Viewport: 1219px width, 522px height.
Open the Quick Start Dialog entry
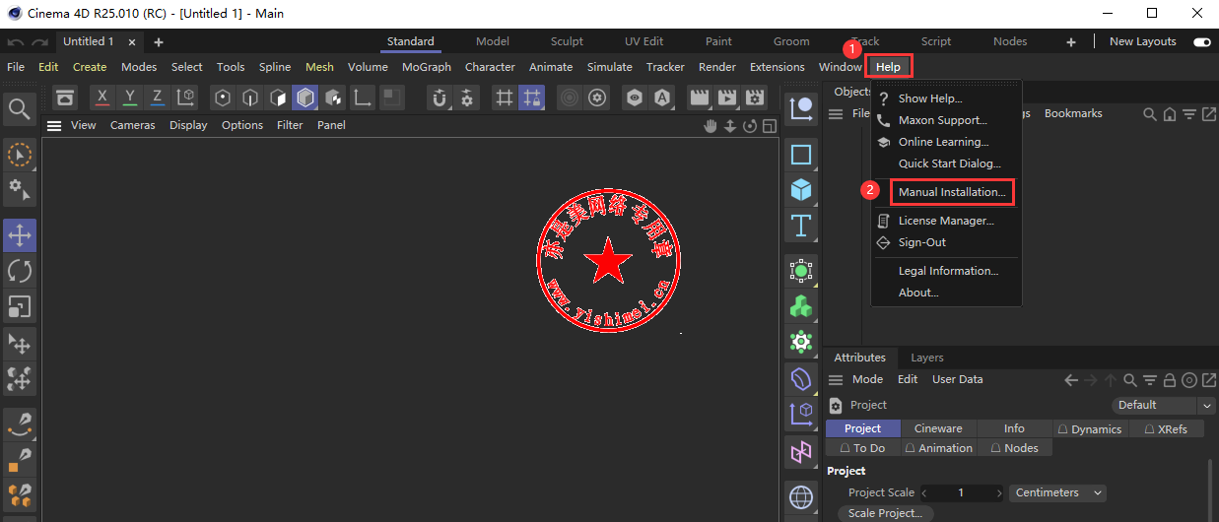pos(949,163)
